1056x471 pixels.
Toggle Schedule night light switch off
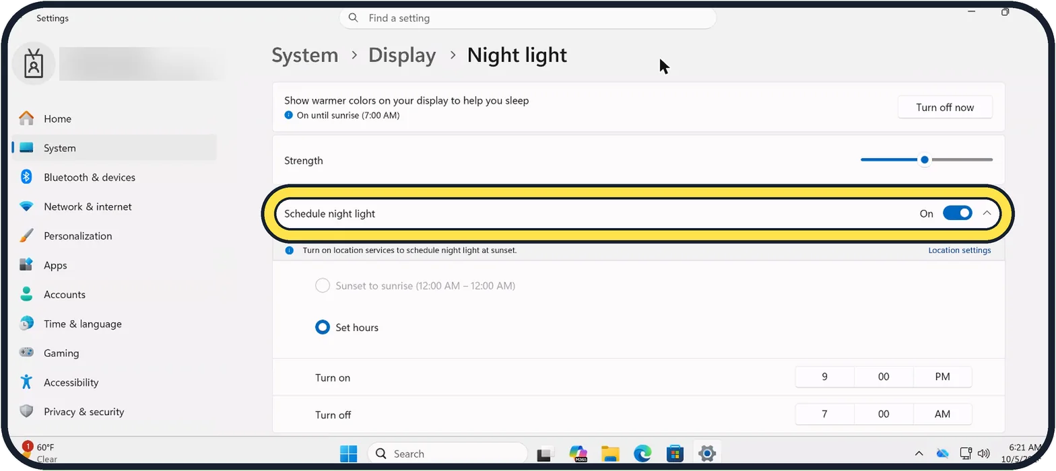click(957, 213)
